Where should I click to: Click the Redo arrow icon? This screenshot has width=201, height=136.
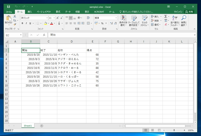24,6
